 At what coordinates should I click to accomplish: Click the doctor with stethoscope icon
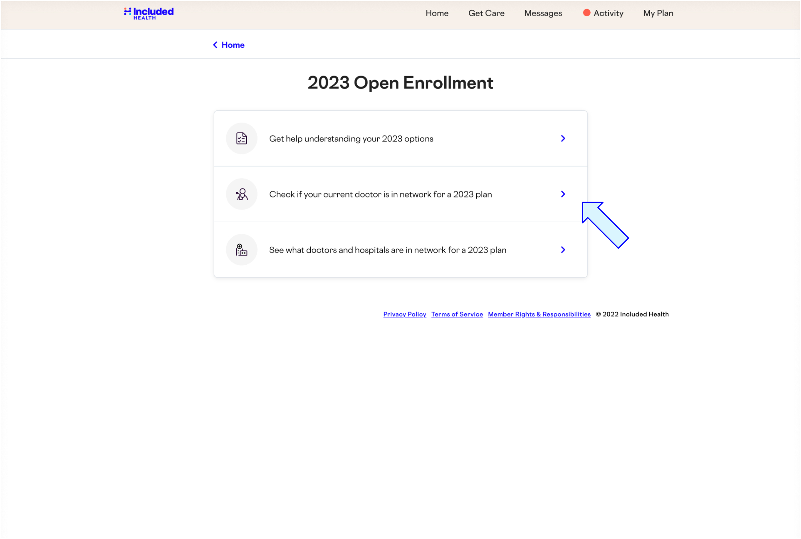(x=242, y=194)
